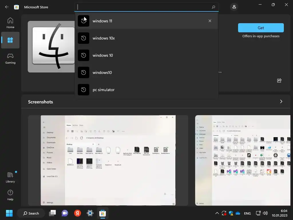
Task: Click history icon beside 'windows 10'
Action: 84,55
